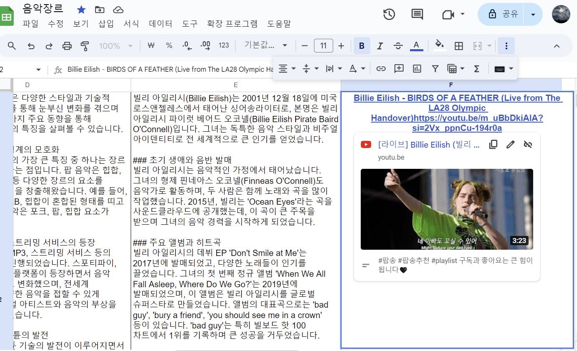Toggle bold formatting

pyautogui.click(x=362, y=46)
